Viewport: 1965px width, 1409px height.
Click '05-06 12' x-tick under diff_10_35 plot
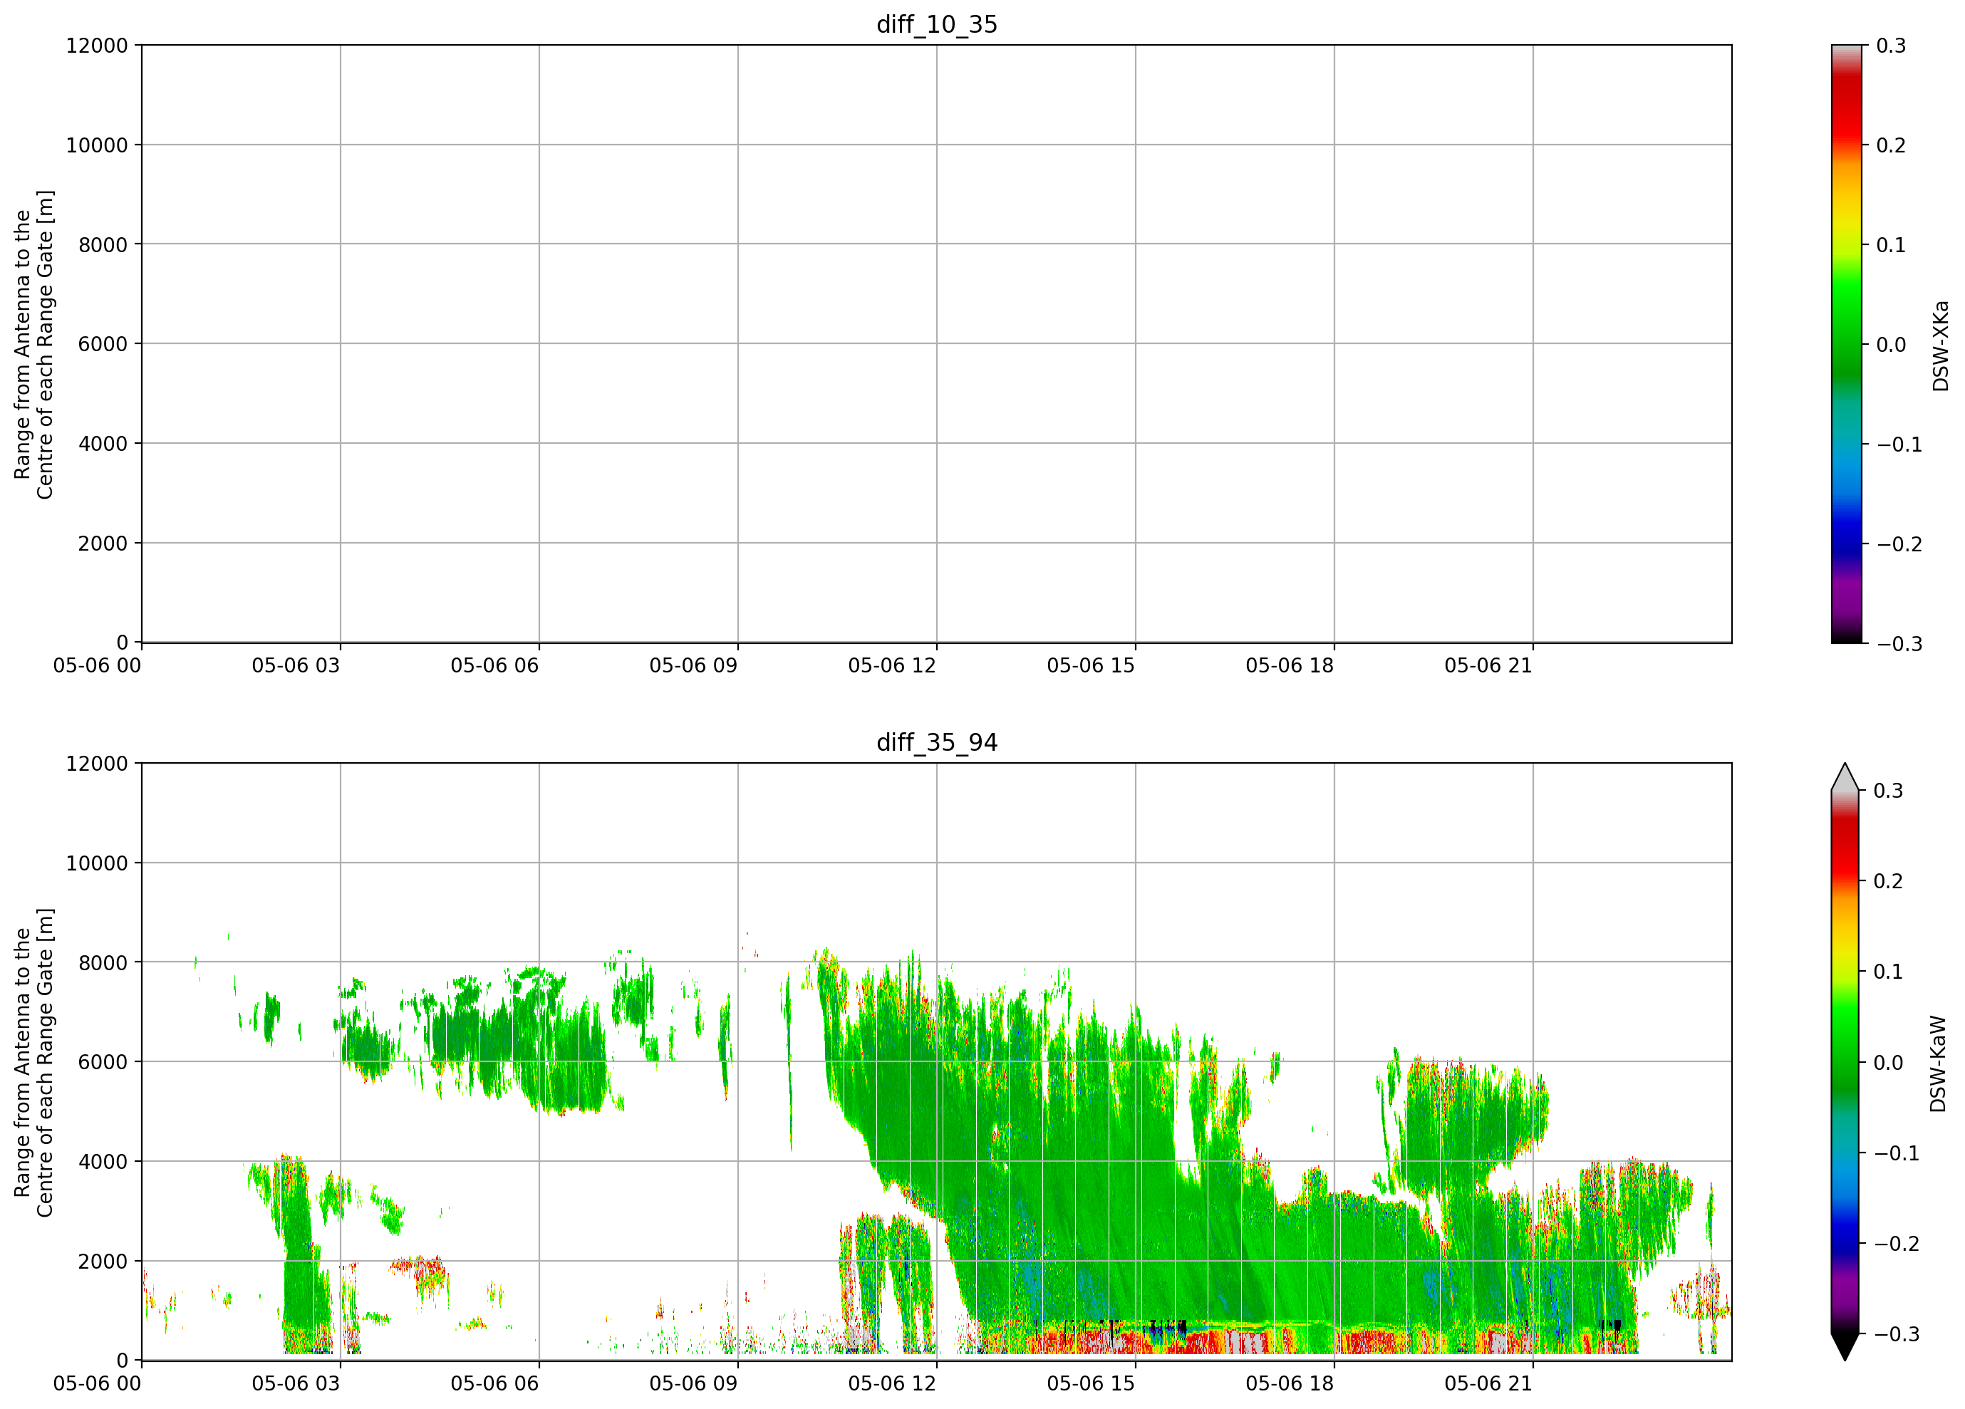[x=893, y=665]
